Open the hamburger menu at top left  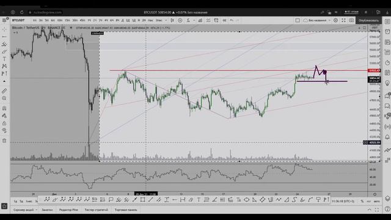[x=4, y=20]
